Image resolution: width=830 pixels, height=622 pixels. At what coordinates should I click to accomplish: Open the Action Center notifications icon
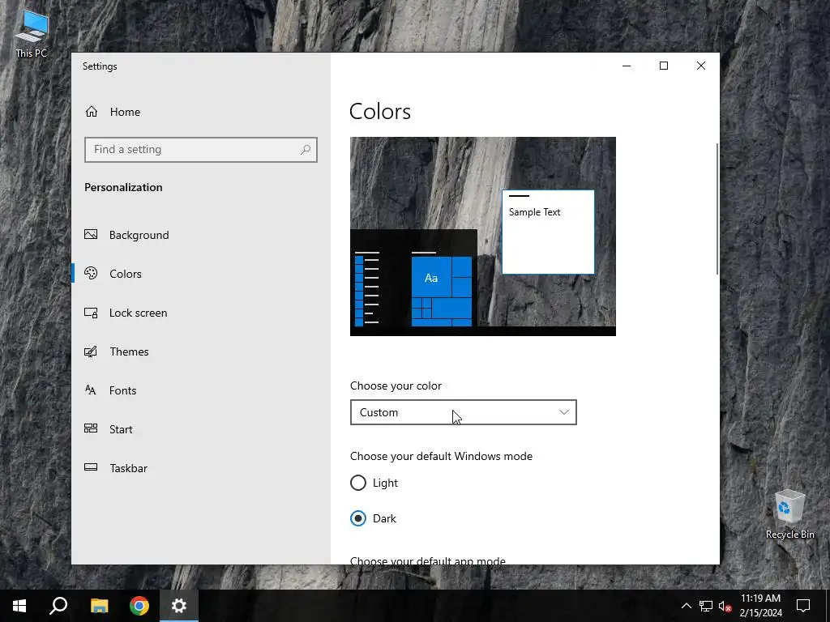pyautogui.click(x=803, y=606)
